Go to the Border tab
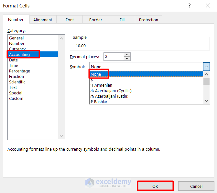 tap(96, 20)
